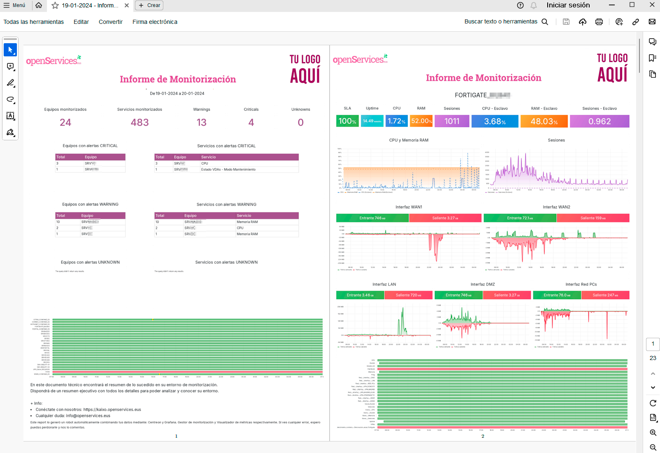
Task: Choose the add comment tool
Action: pyautogui.click(x=10, y=67)
